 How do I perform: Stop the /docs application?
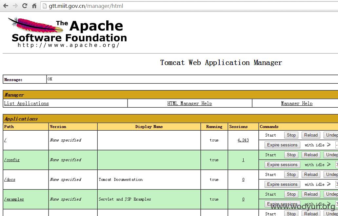tap(291, 174)
